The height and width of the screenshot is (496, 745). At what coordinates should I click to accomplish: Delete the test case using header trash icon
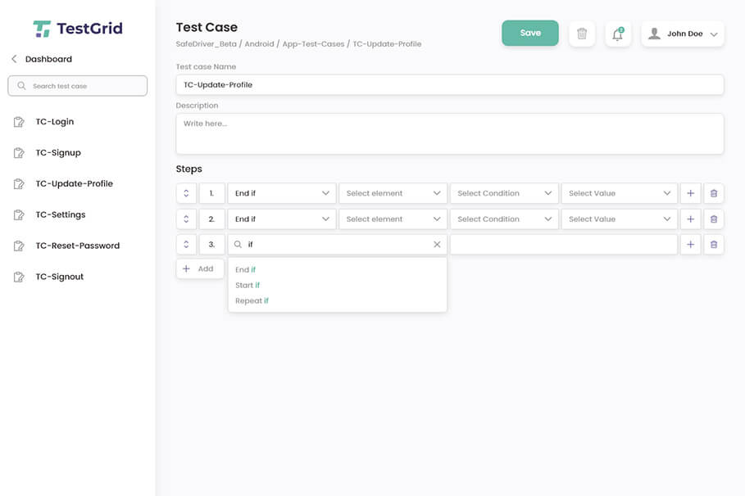(x=582, y=33)
